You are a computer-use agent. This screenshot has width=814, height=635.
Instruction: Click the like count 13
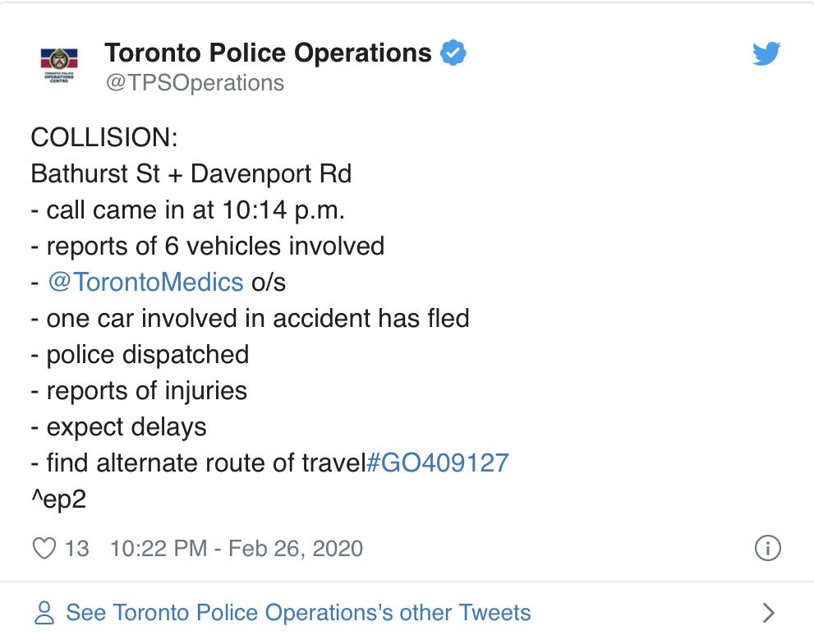click(77, 548)
